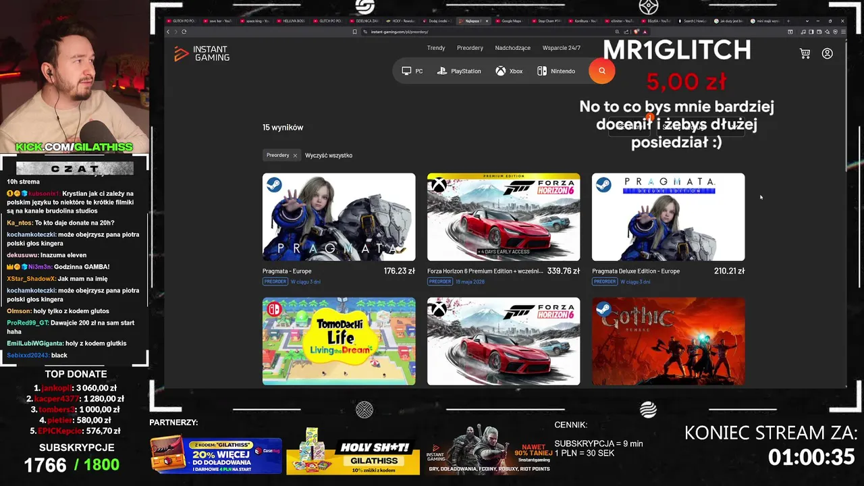Select the Nintendo platform filter

pos(556,71)
